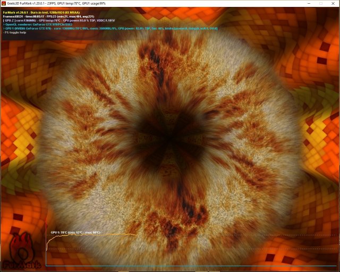Click the blue baseline of the temperature graph
The width and height of the screenshot is (340, 272).
pyautogui.click(x=191, y=265)
